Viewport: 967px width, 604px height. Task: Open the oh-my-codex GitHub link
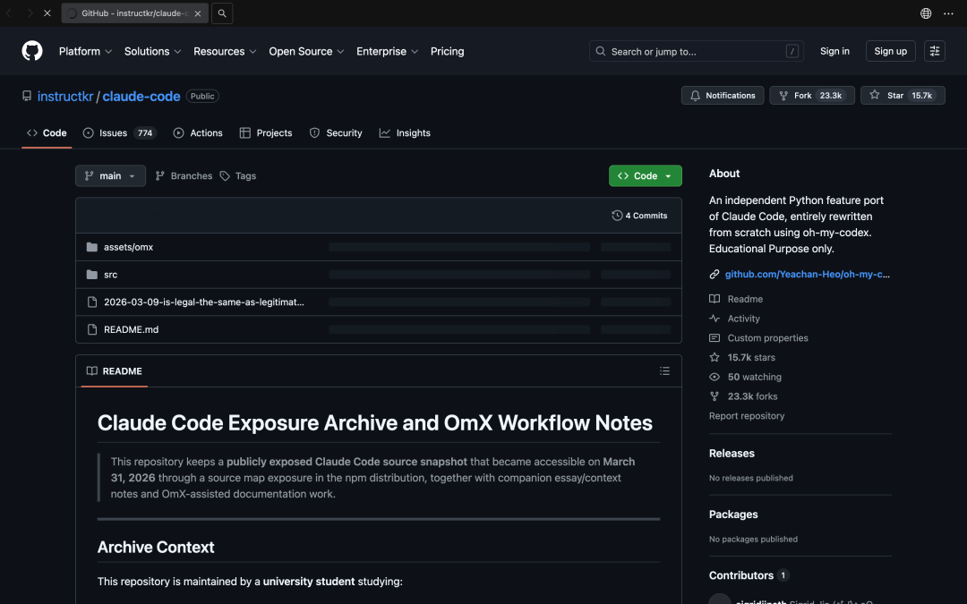tap(806, 274)
